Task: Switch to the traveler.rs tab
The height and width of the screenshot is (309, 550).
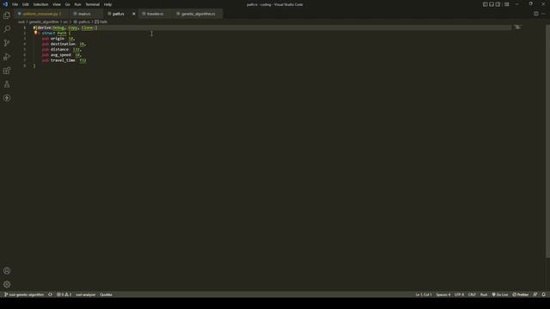Action: coord(155,14)
